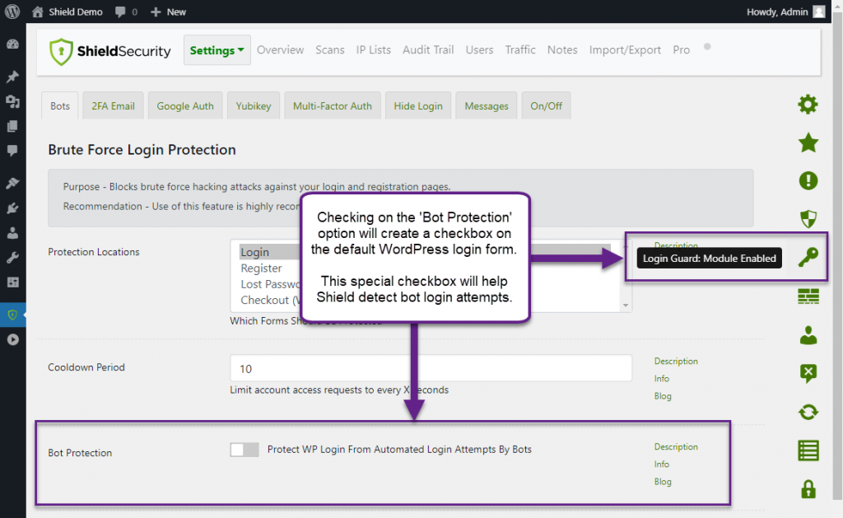Screen dimensions: 843x518
Task: Switch to the Google Auth tab
Action: pyautogui.click(x=185, y=106)
